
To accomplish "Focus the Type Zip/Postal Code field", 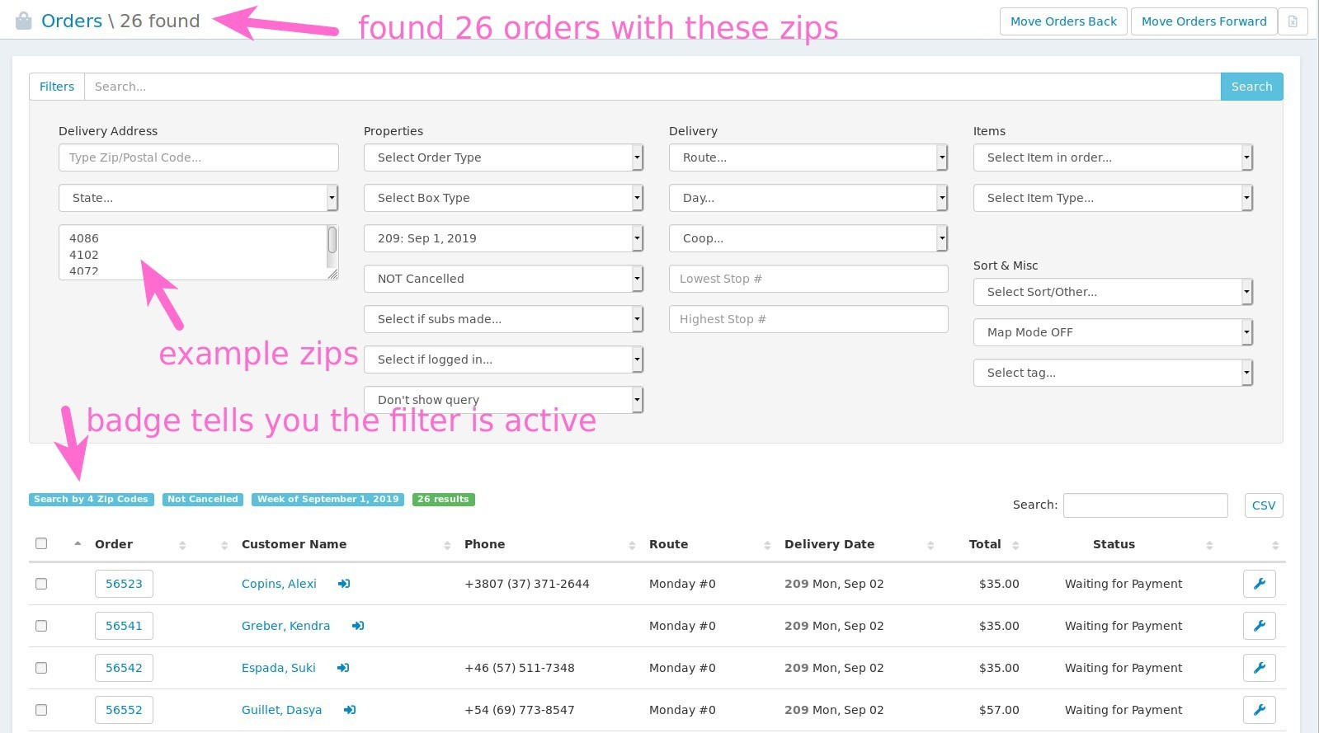I will pyautogui.click(x=198, y=157).
